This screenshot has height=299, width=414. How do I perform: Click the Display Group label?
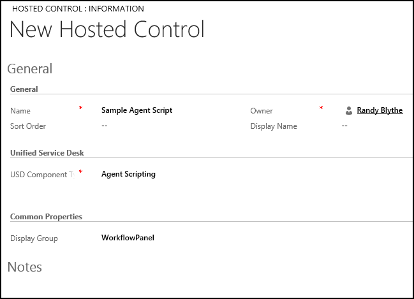34,238
